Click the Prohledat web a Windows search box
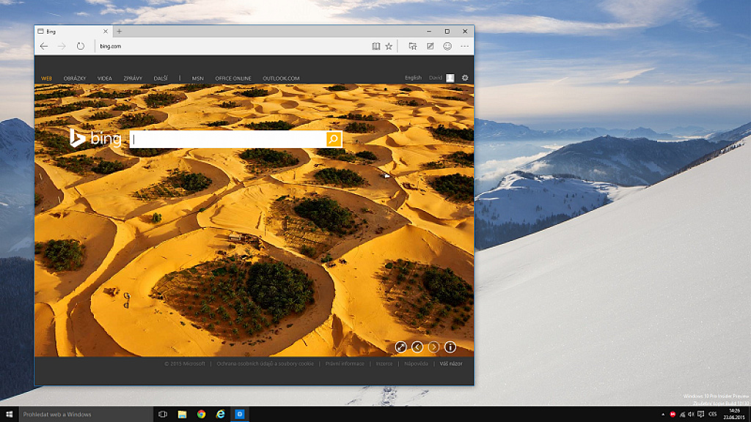The image size is (751, 422). point(86,415)
